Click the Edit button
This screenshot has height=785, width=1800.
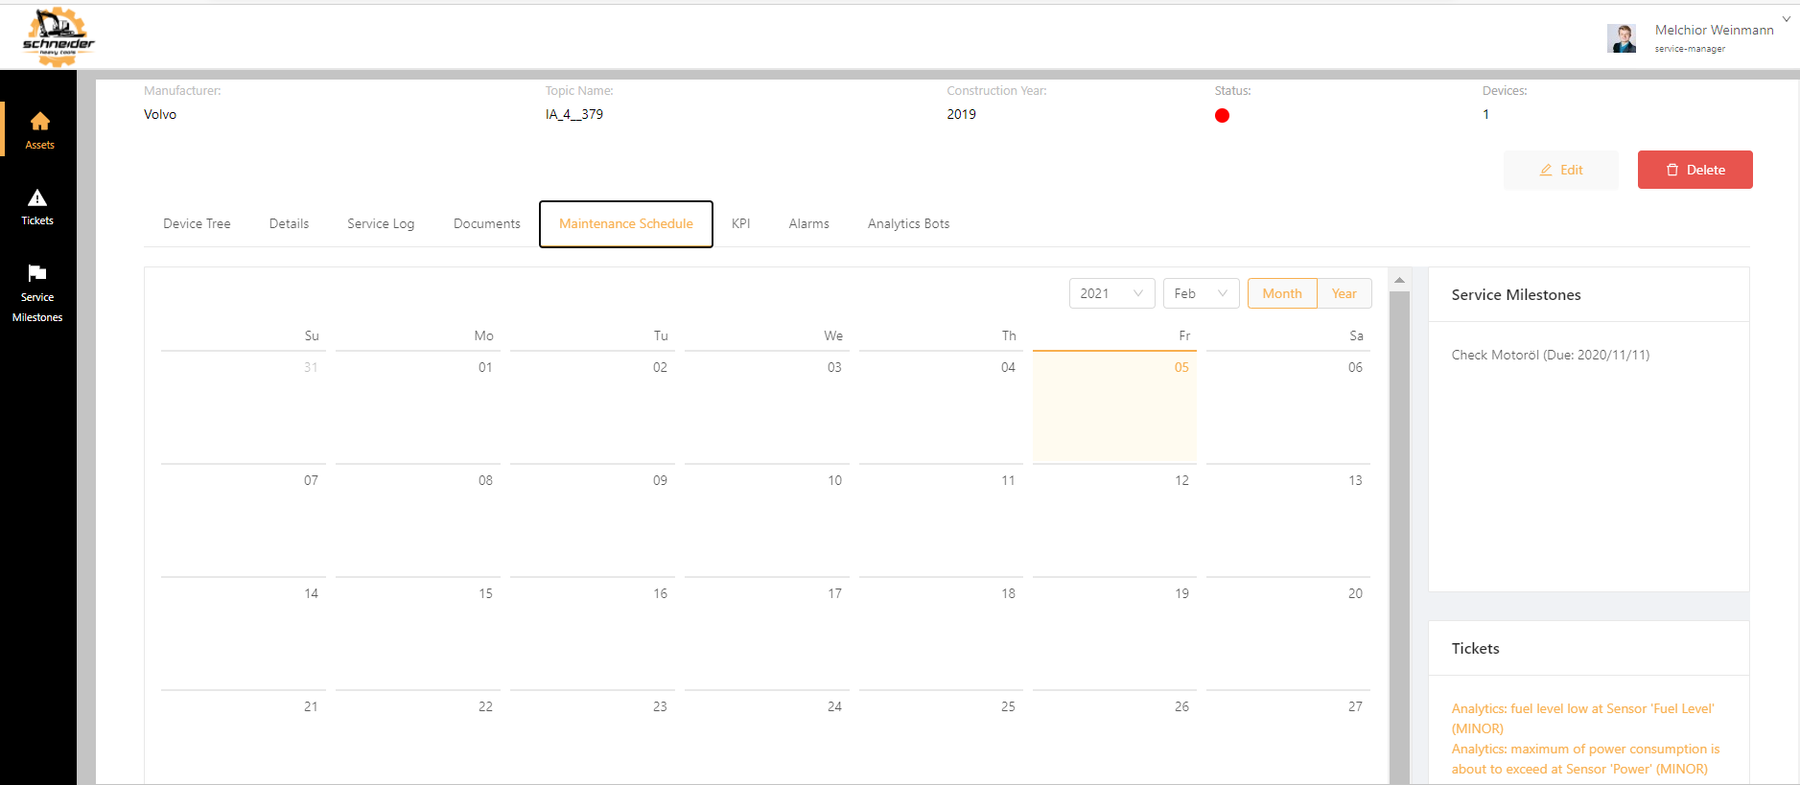[x=1560, y=170]
